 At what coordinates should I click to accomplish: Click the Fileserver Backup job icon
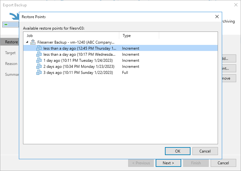click(x=33, y=42)
